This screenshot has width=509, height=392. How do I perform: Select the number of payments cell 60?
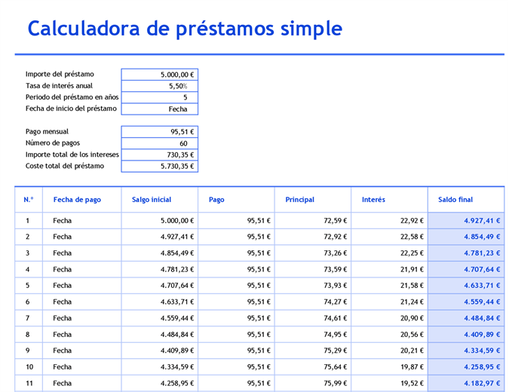159,143
